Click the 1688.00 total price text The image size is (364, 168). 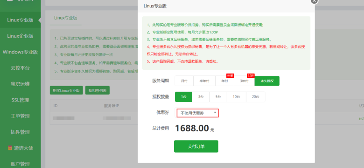tap(192, 128)
